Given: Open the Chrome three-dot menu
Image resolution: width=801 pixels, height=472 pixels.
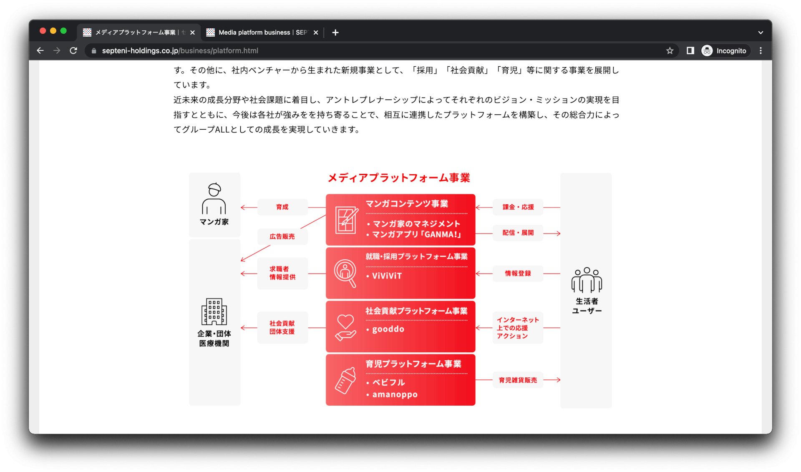Looking at the screenshot, I should pyautogui.click(x=761, y=50).
